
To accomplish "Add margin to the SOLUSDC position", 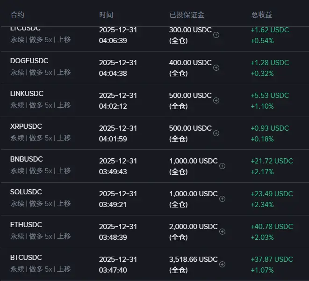I will pyautogui.click(x=223, y=199).
